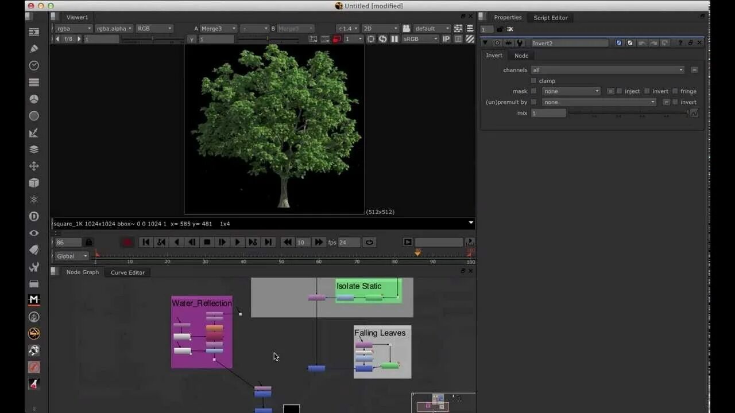Switch to the Curve Editor tab
This screenshot has width=735, height=413.
pyautogui.click(x=127, y=272)
